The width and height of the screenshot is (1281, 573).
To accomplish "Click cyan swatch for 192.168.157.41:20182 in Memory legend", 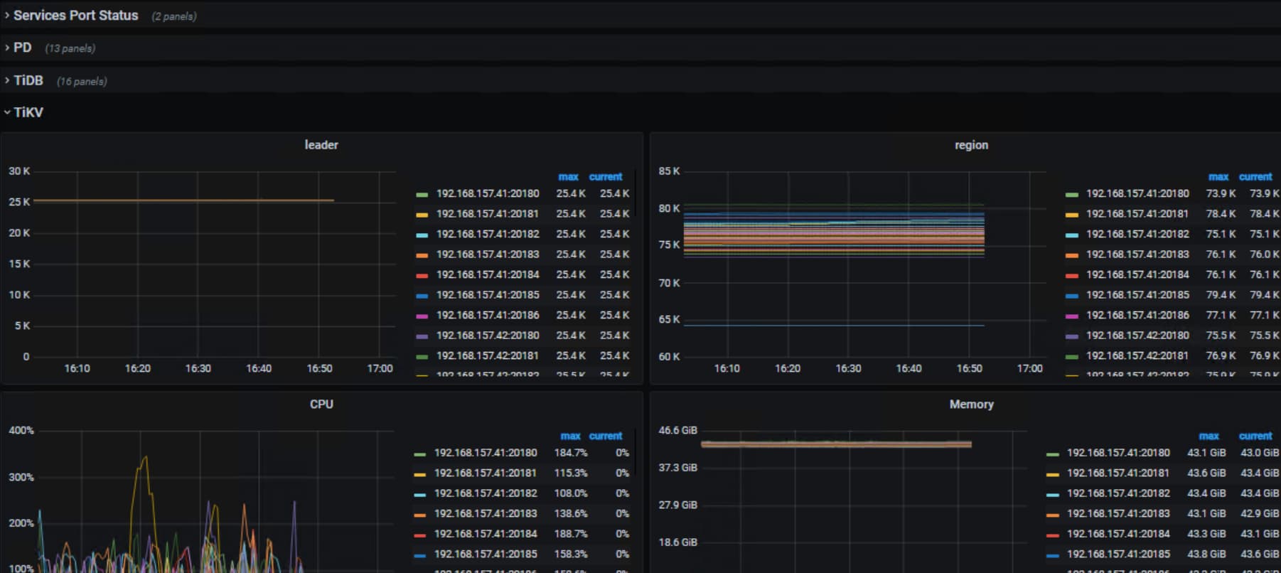I will (1053, 494).
